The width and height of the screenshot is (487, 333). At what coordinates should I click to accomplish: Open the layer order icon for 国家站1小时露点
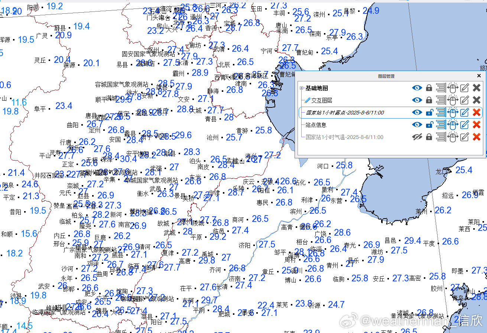441,113
